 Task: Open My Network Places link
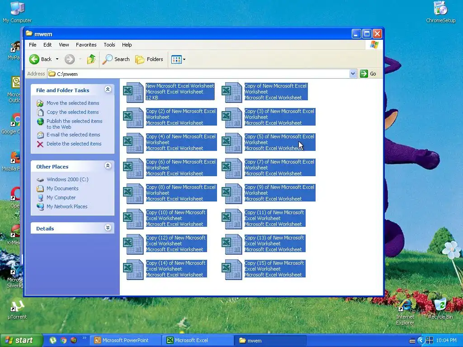(67, 207)
